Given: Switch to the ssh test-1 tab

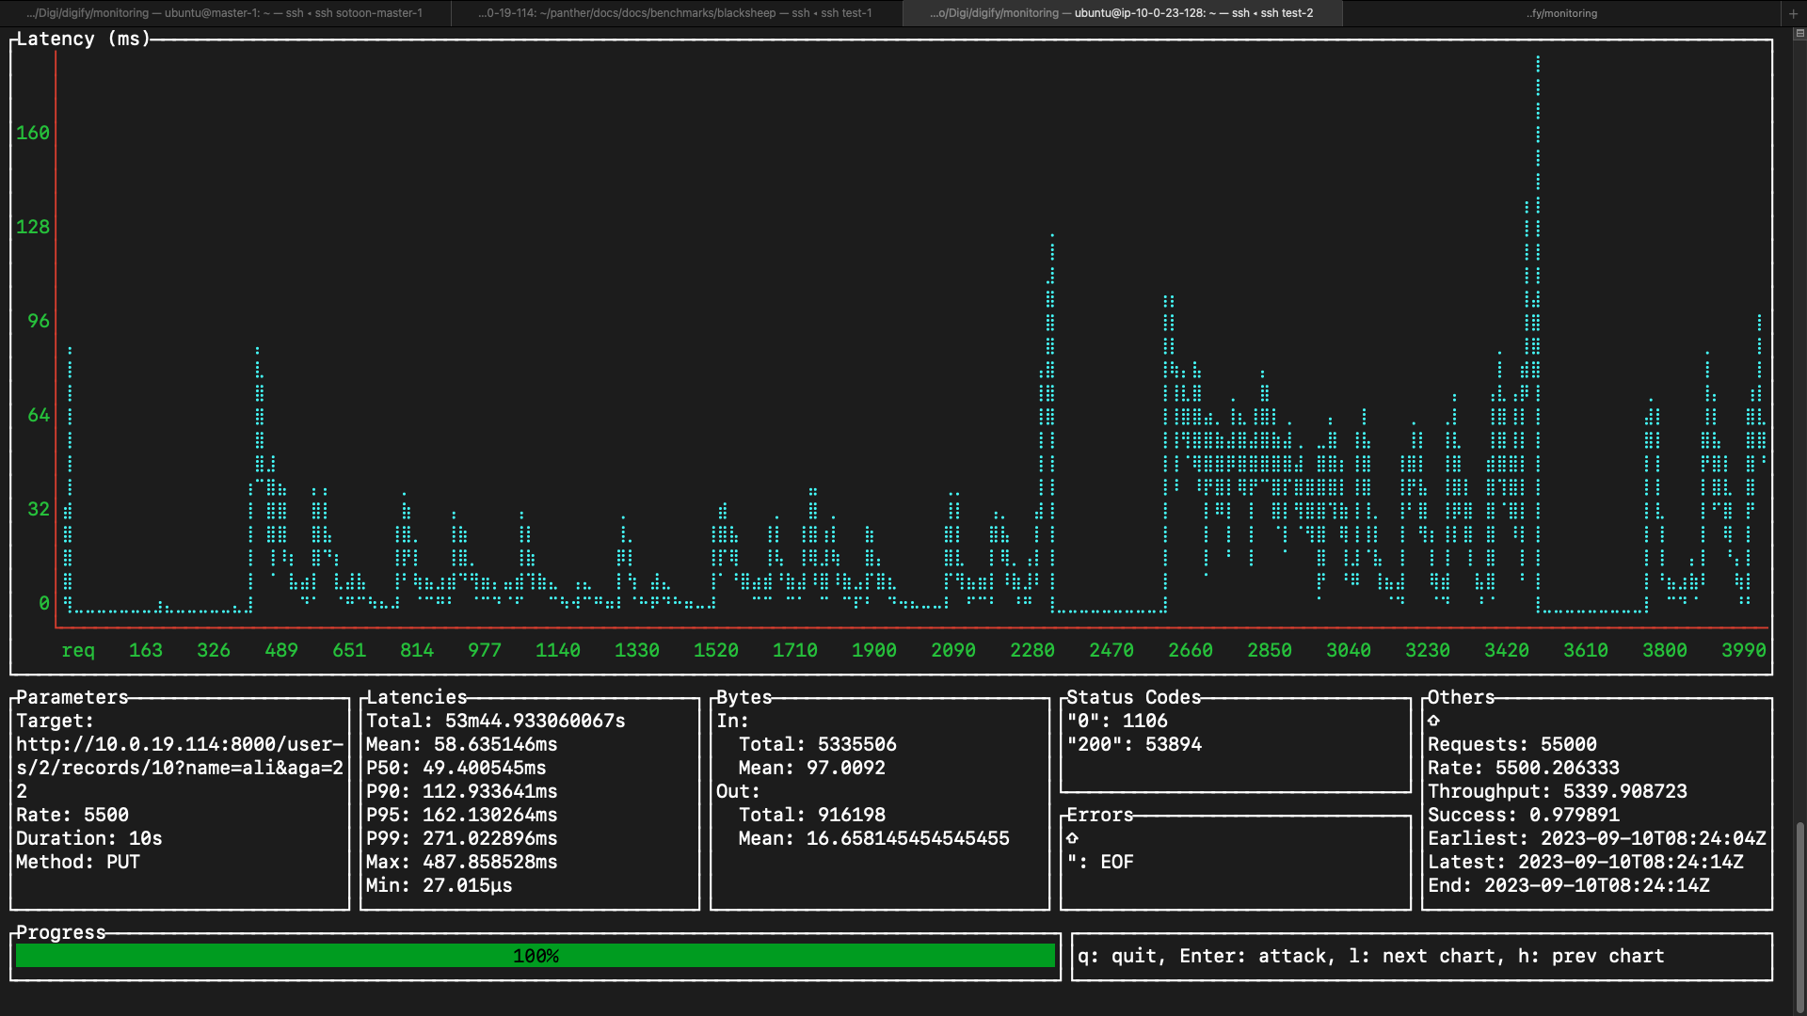Looking at the screenshot, I should [x=675, y=13].
